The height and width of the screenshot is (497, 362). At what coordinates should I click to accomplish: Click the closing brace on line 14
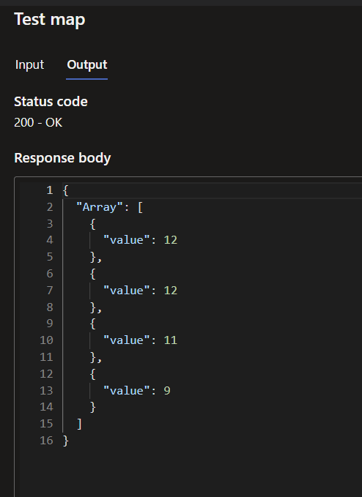click(x=92, y=407)
